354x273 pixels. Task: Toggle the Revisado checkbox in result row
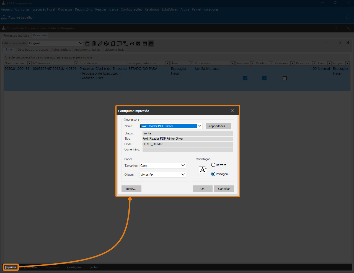pos(245,78)
